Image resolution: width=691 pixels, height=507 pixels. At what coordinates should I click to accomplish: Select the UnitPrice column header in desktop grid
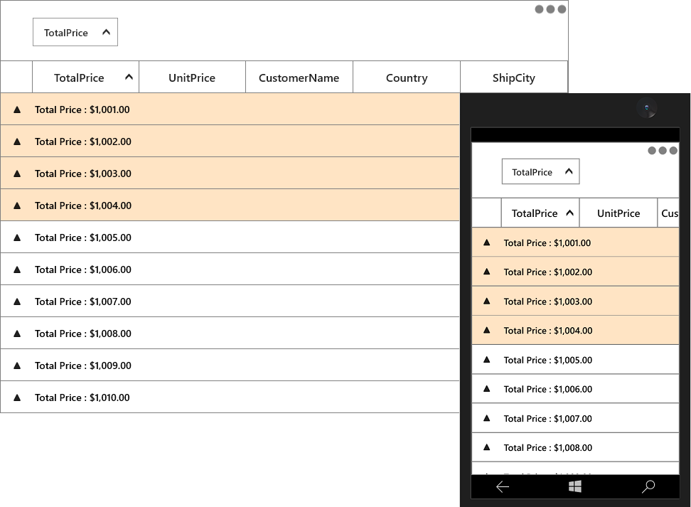(x=192, y=77)
